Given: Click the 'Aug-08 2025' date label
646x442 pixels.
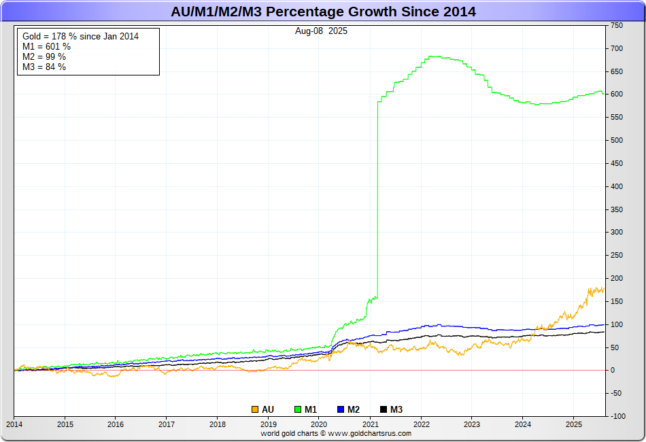Looking at the screenshot, I should click(321, 31).
